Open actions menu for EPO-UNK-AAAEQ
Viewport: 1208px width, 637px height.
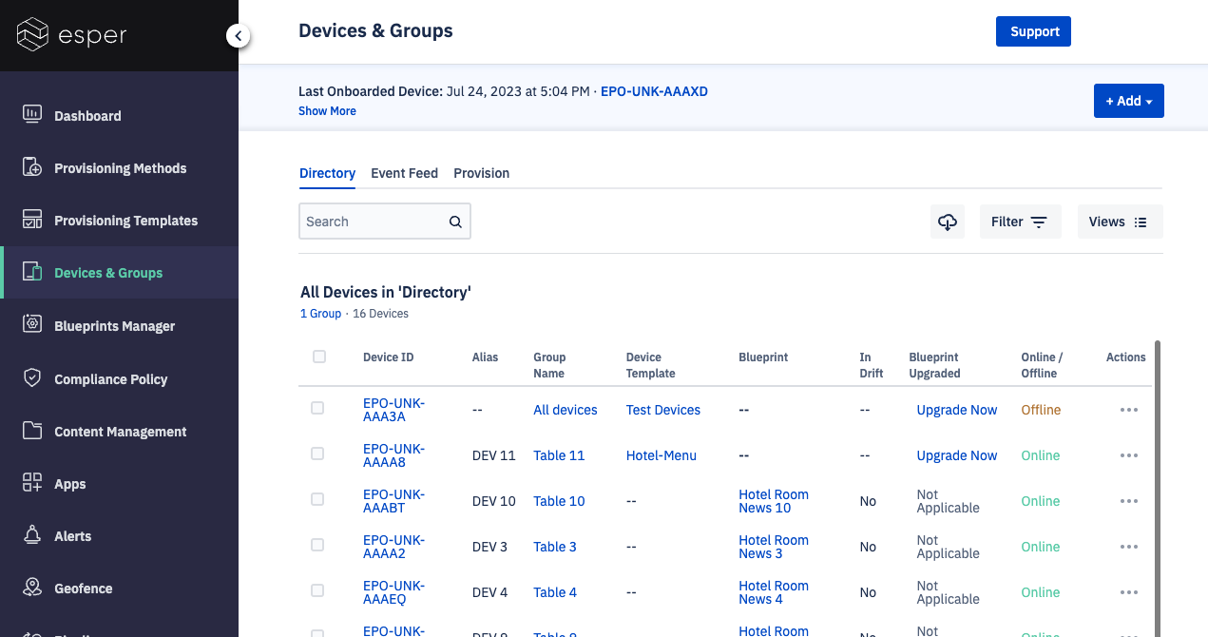point(1129,592)
